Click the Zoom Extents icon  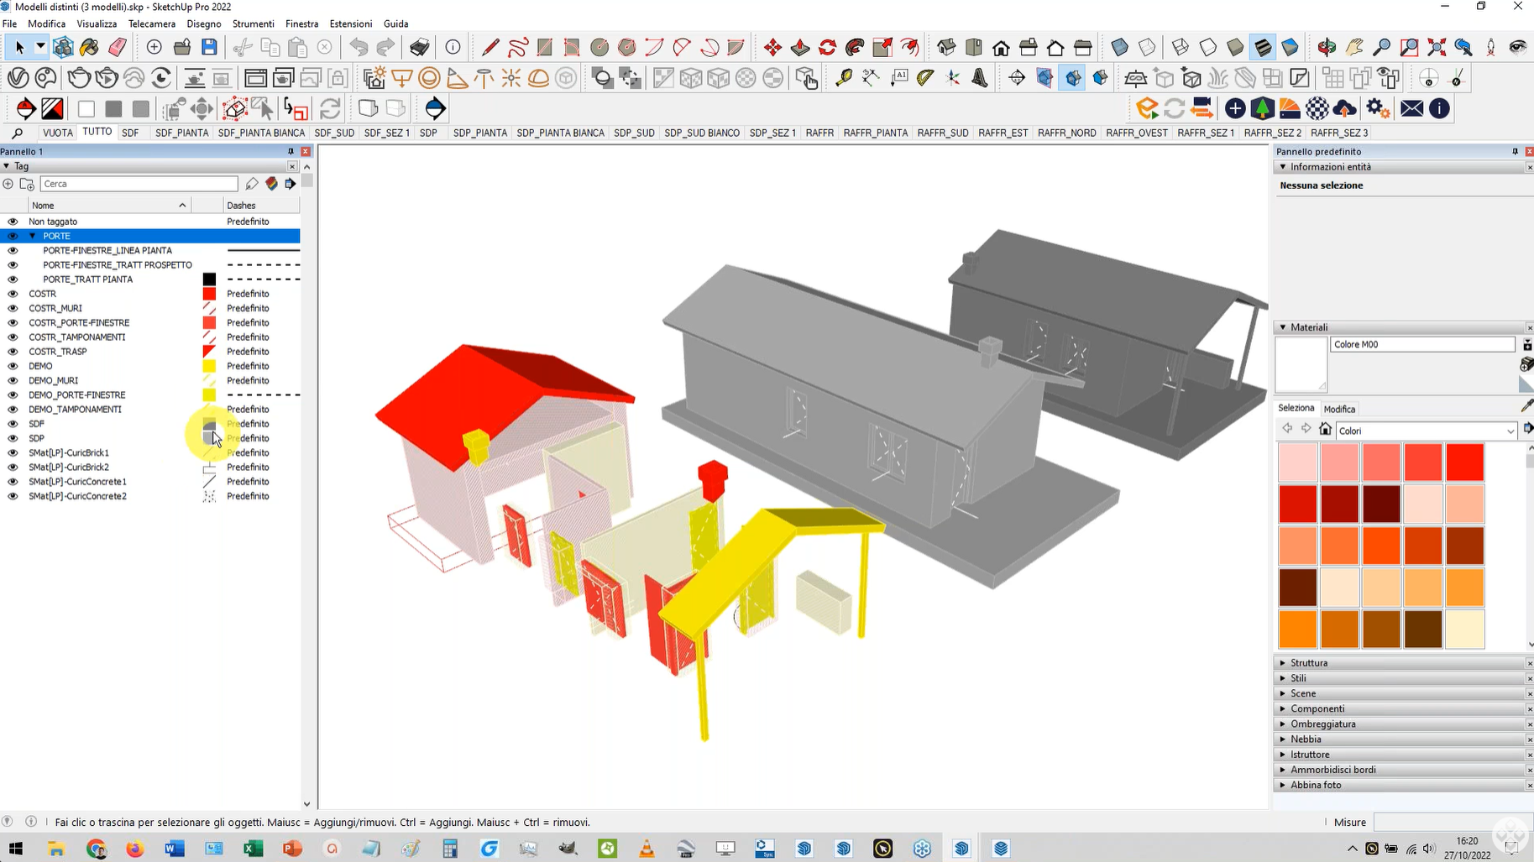point(1437,47)
